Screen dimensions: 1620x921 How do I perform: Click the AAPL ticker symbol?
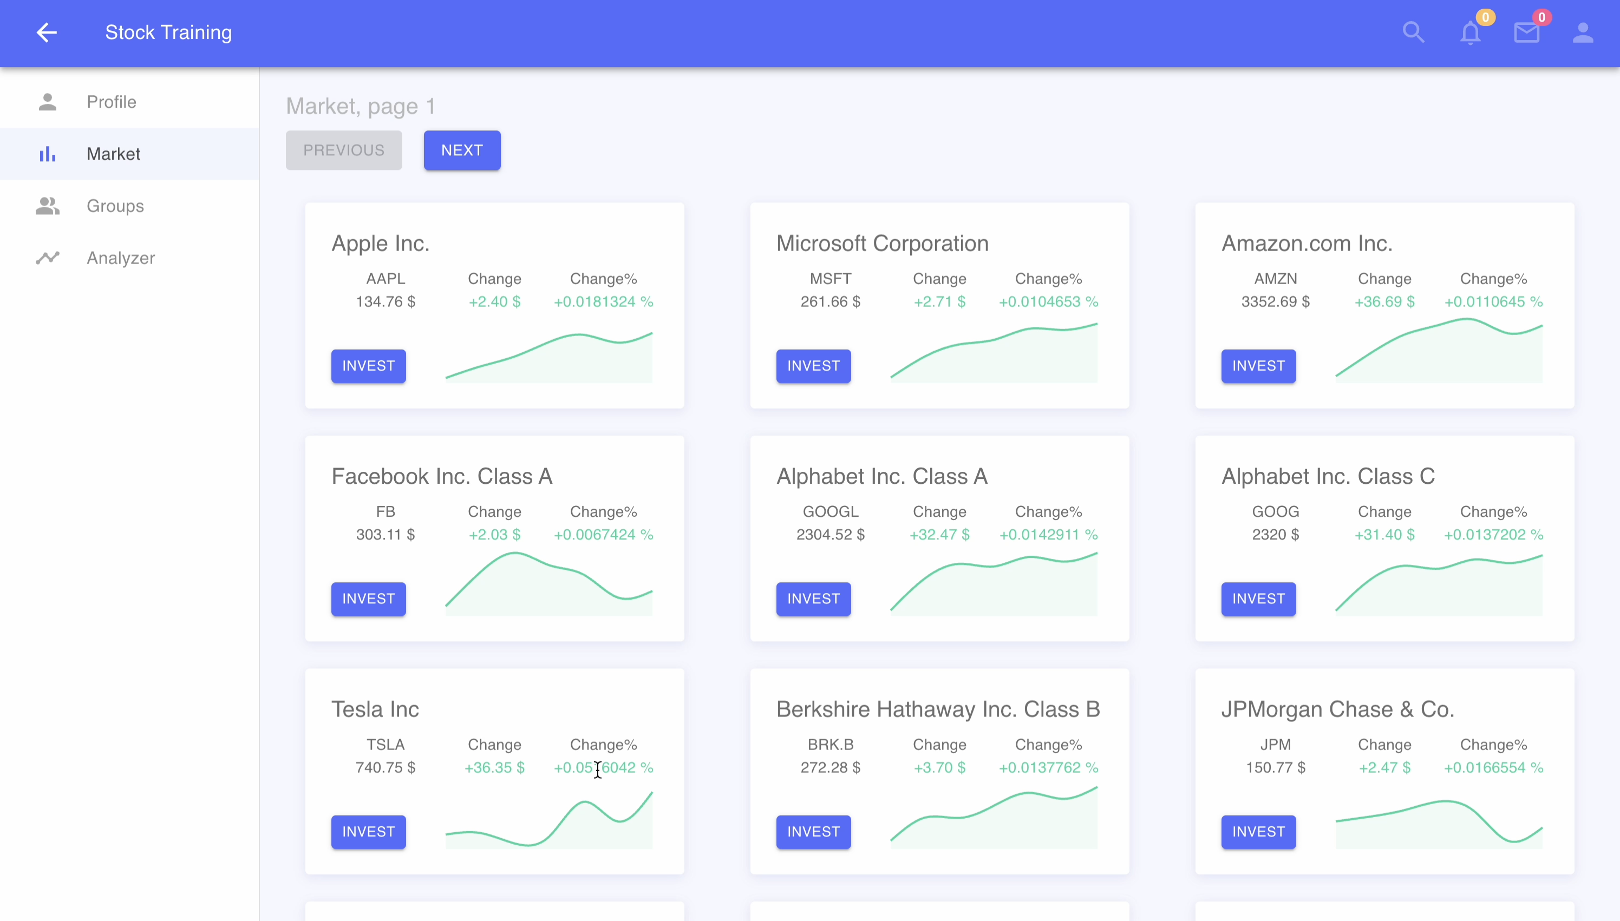pos(386,279)
